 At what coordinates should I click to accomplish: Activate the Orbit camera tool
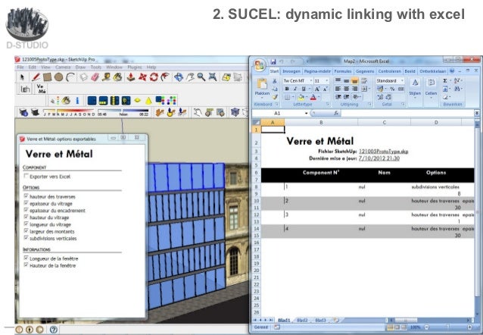click(179, 77)
